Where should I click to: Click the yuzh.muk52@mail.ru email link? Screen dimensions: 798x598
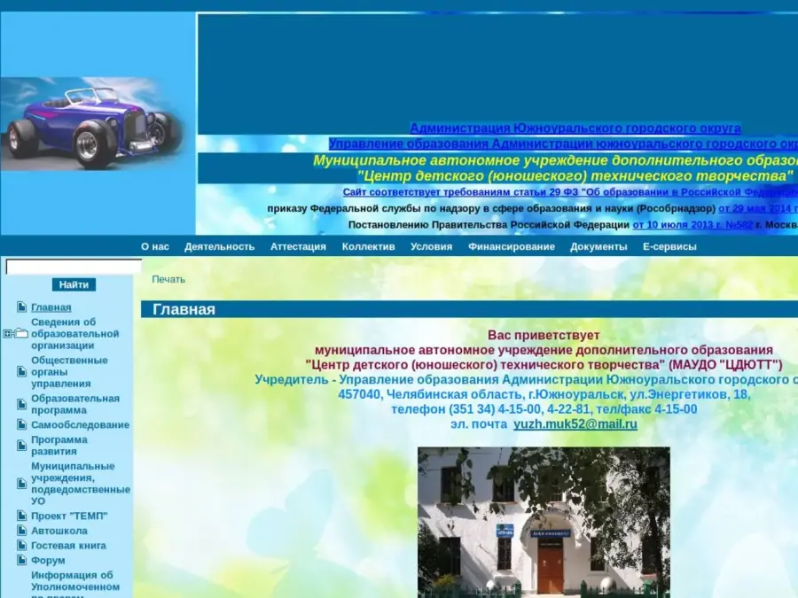(575, 424)
